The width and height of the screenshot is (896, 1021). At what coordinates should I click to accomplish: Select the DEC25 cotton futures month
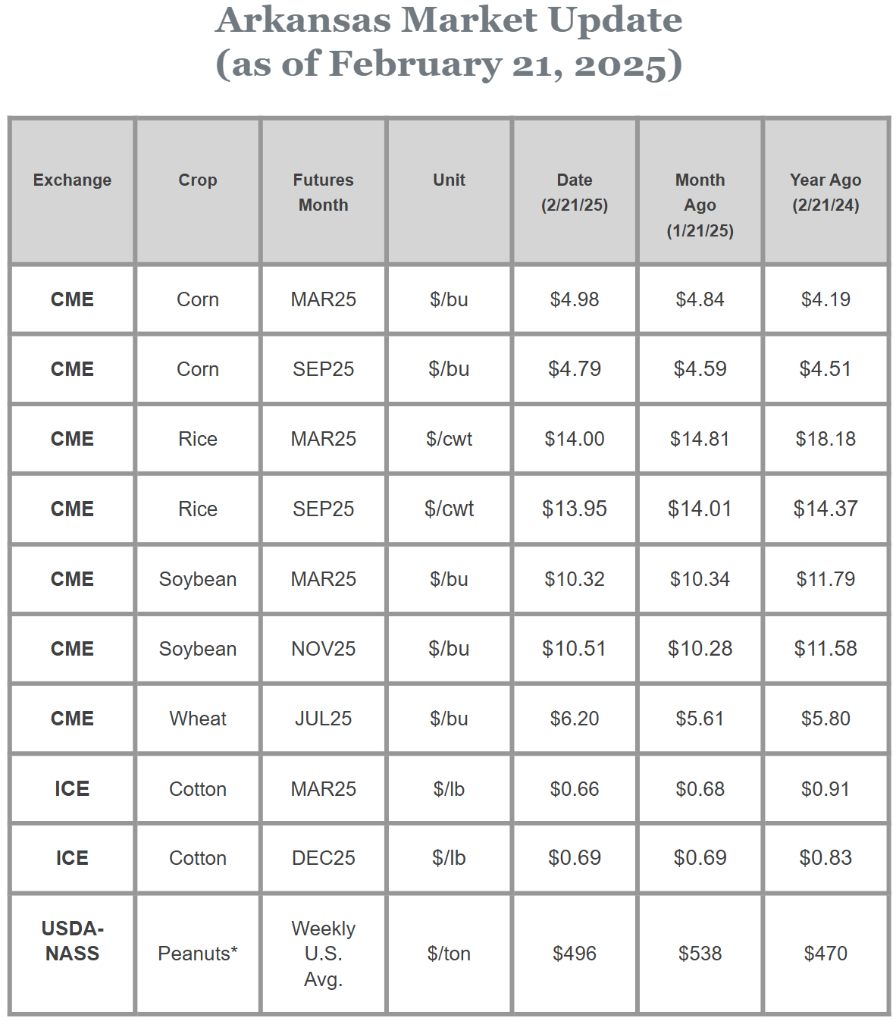point(324,858)
